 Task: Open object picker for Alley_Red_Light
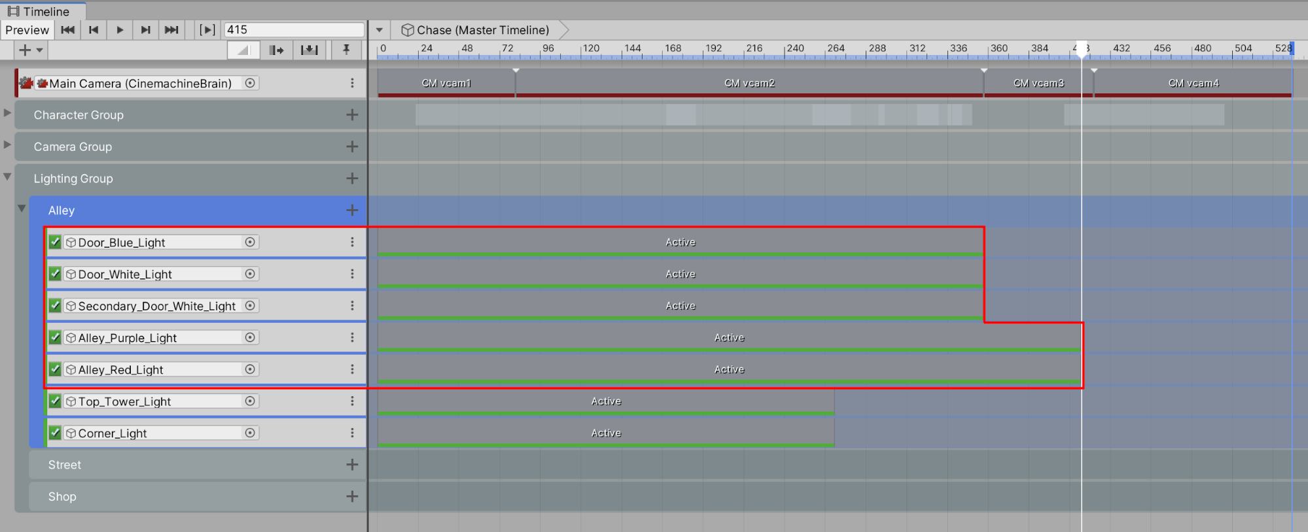pos(250,369)
